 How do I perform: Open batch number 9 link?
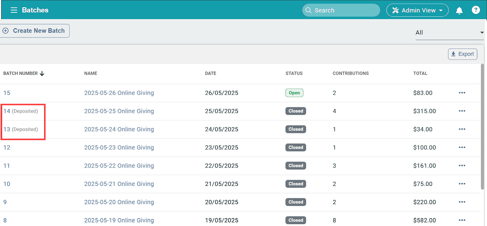(x=5, y=202)
